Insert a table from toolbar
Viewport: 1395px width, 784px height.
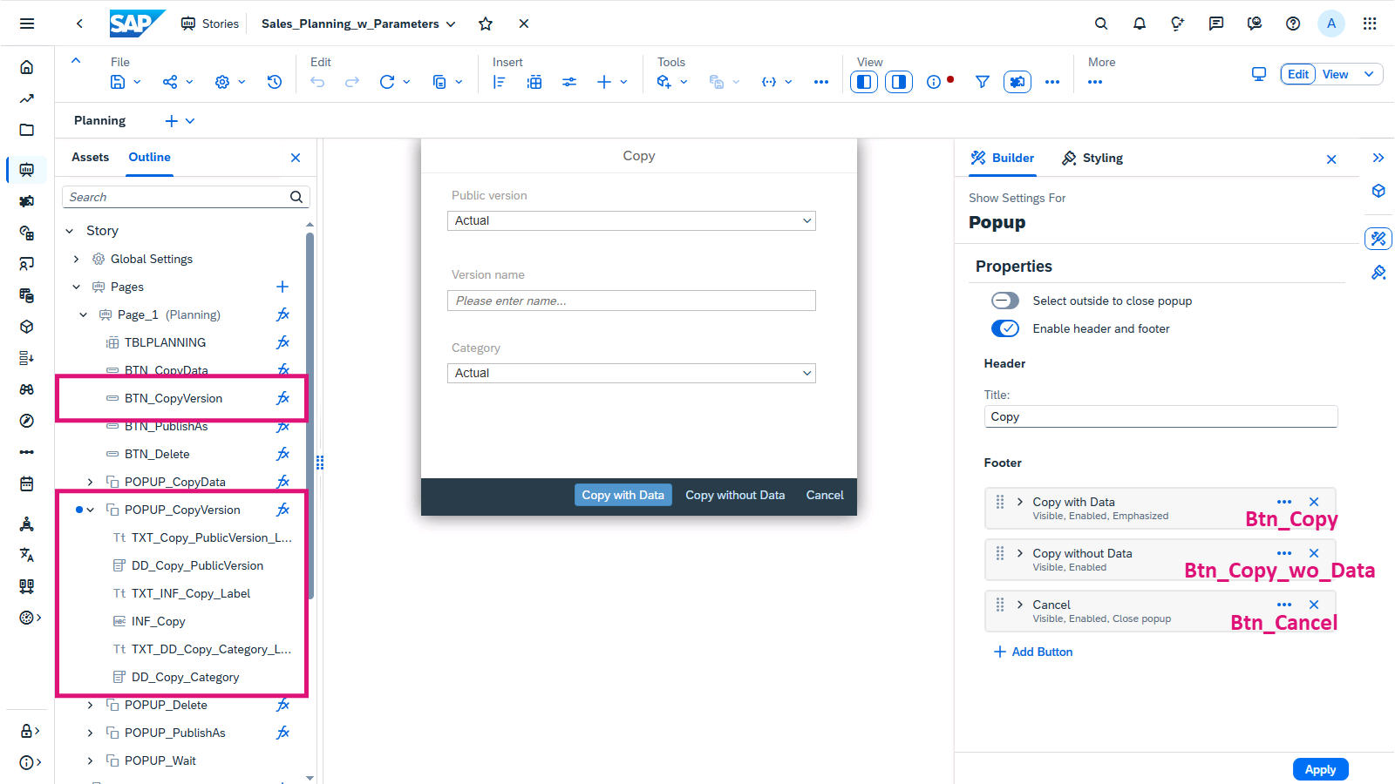coord(534,82)
